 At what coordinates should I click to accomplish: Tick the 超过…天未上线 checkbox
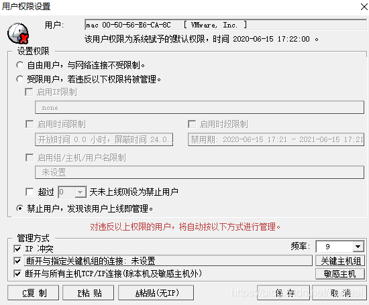[x=30, y=192]
